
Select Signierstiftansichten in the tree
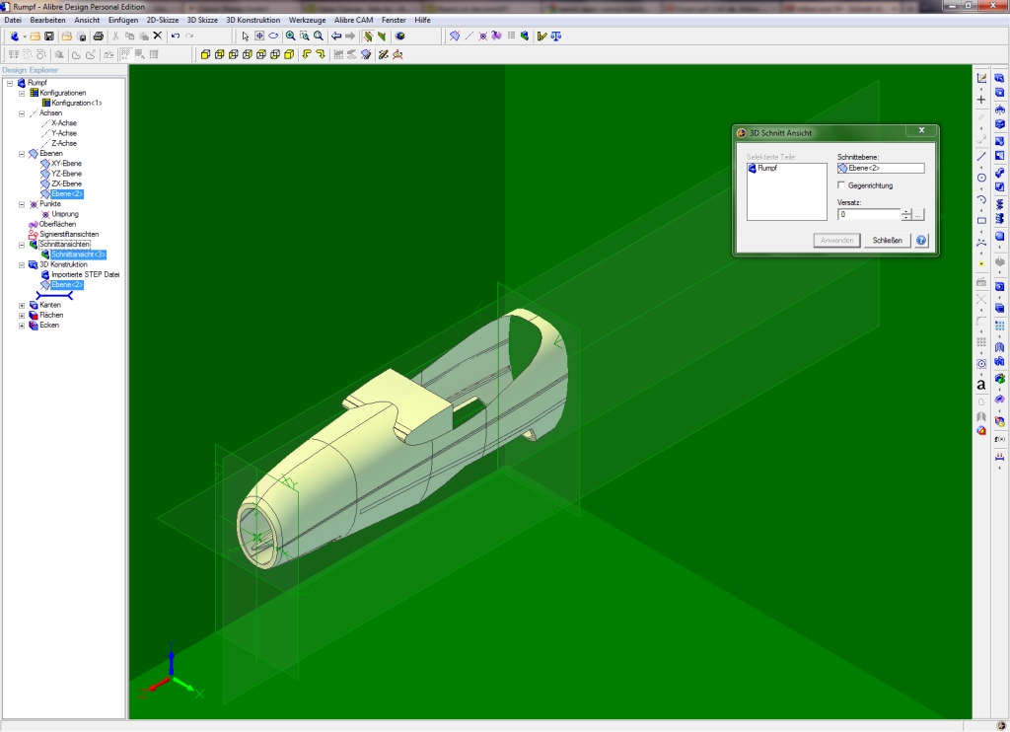point(69,235)
